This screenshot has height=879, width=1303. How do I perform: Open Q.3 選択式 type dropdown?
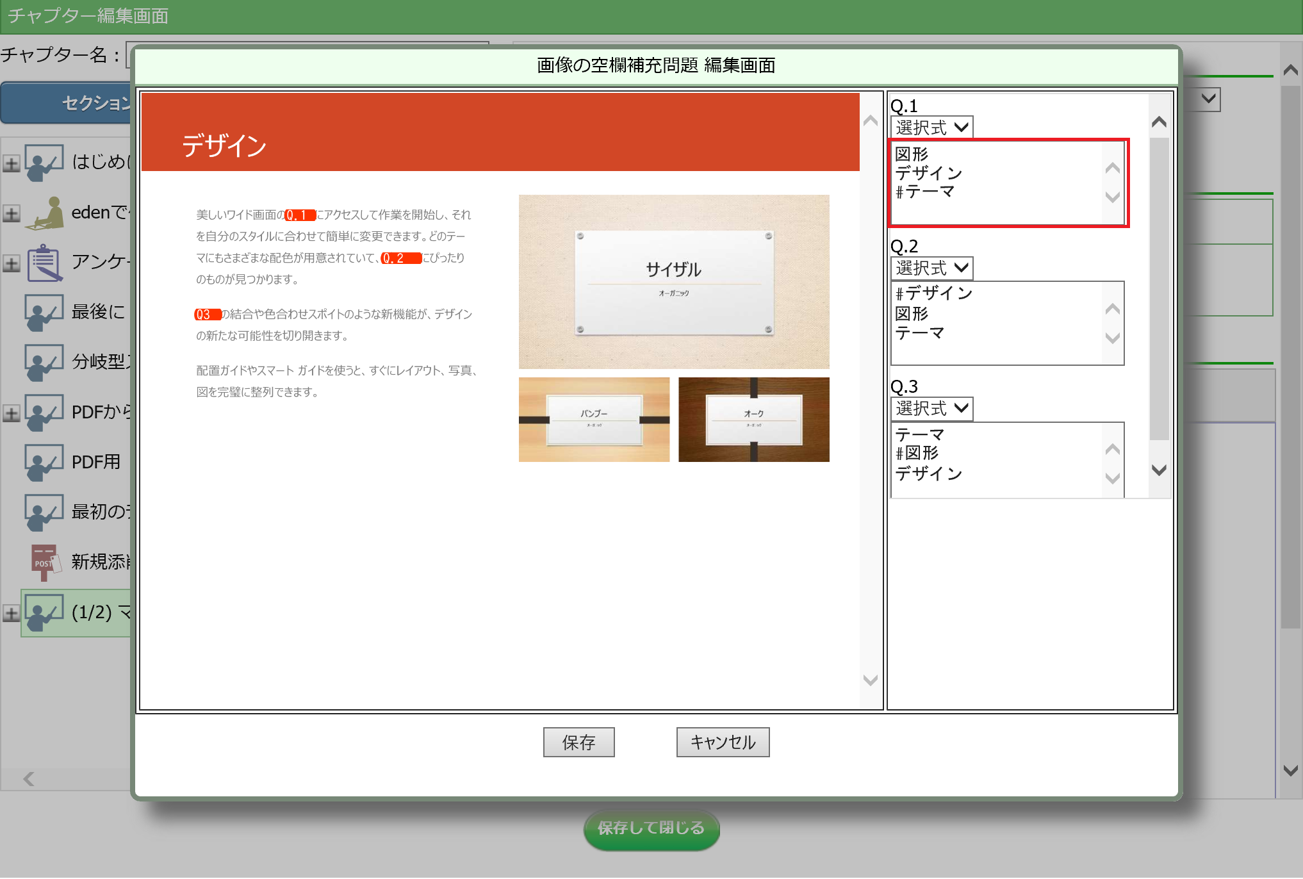tap(931, 408)
